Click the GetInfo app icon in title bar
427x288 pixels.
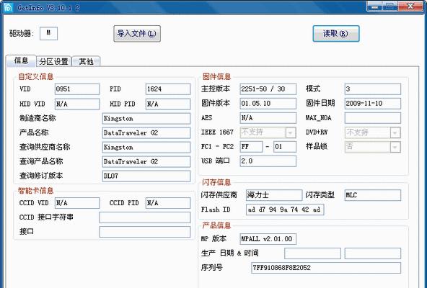pos(8,7)
